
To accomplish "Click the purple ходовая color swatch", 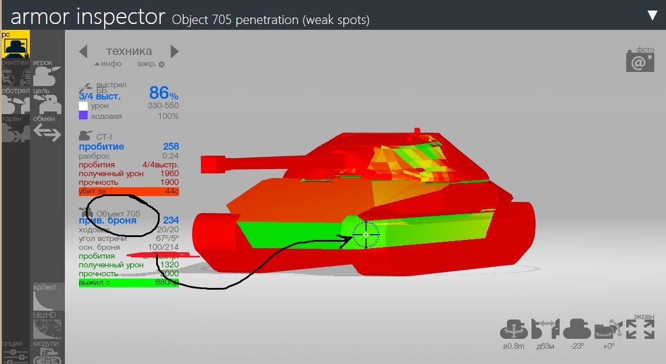I will tap(83, 115).
